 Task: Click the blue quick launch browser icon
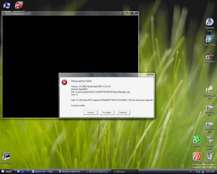click(23, 171)
